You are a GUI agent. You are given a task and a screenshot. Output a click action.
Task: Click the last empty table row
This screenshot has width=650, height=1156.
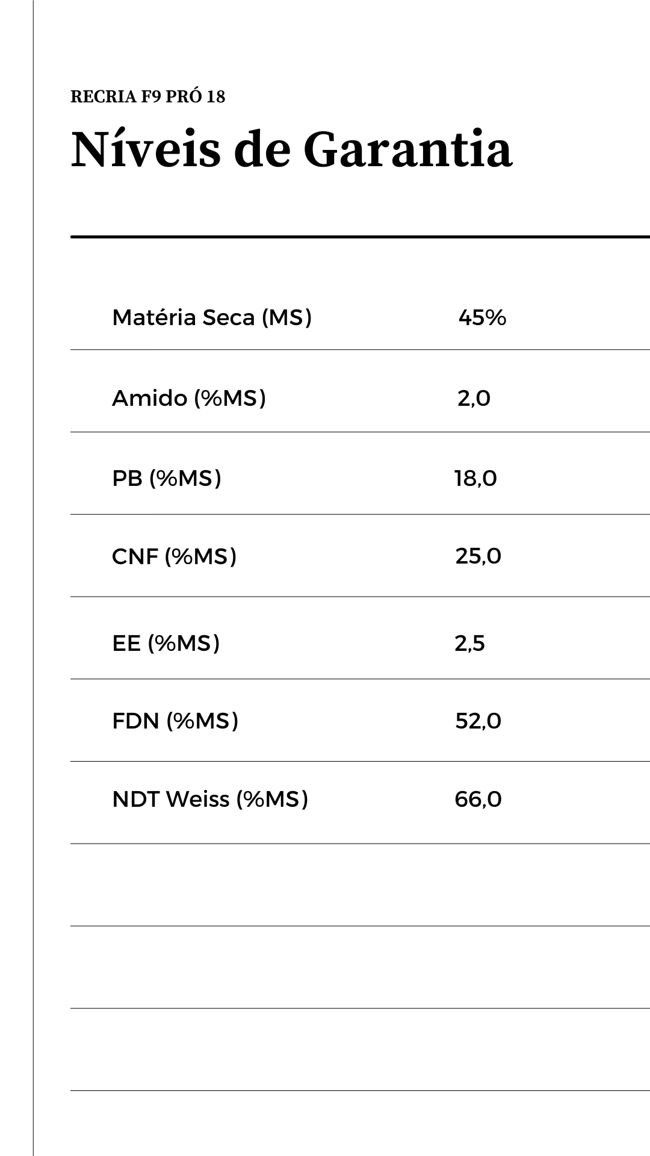point(360,1049)
